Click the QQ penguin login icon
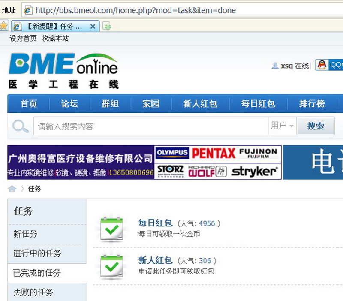Screen dimensions: 343x301 [322, 65]
